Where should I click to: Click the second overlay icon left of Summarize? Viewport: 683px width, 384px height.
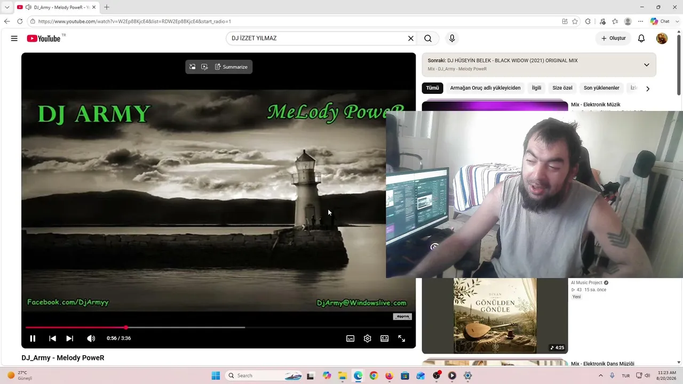click(x=204, y=67)
